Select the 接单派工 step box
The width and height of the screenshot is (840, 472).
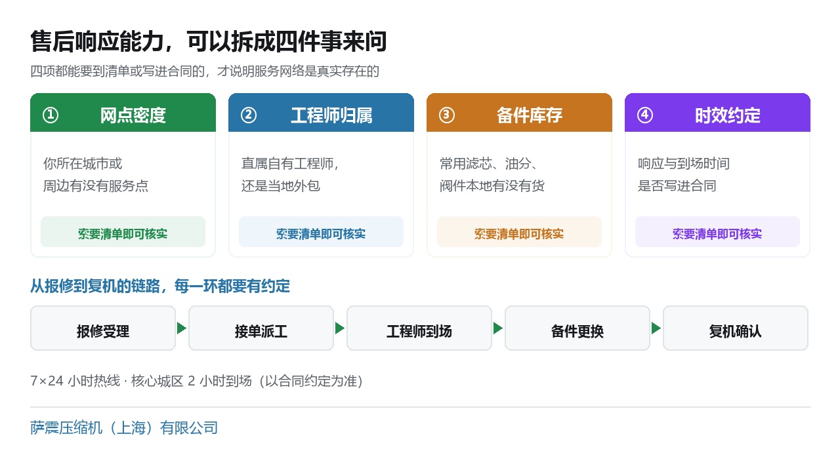261,328
